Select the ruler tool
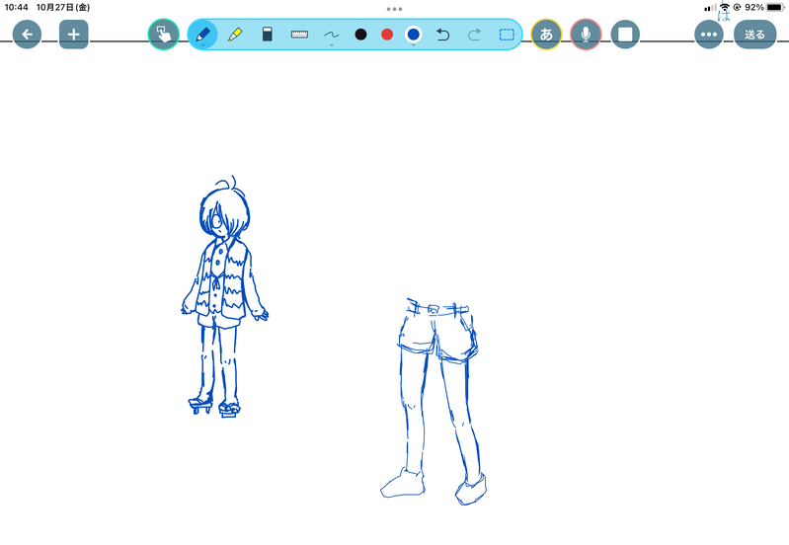 click(x=299, y=35)
